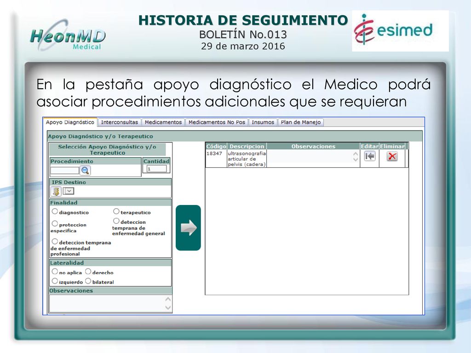471x353 pixels.
Task: Switch to Plan de Manejo tab
Action: [x=301, y=122]
